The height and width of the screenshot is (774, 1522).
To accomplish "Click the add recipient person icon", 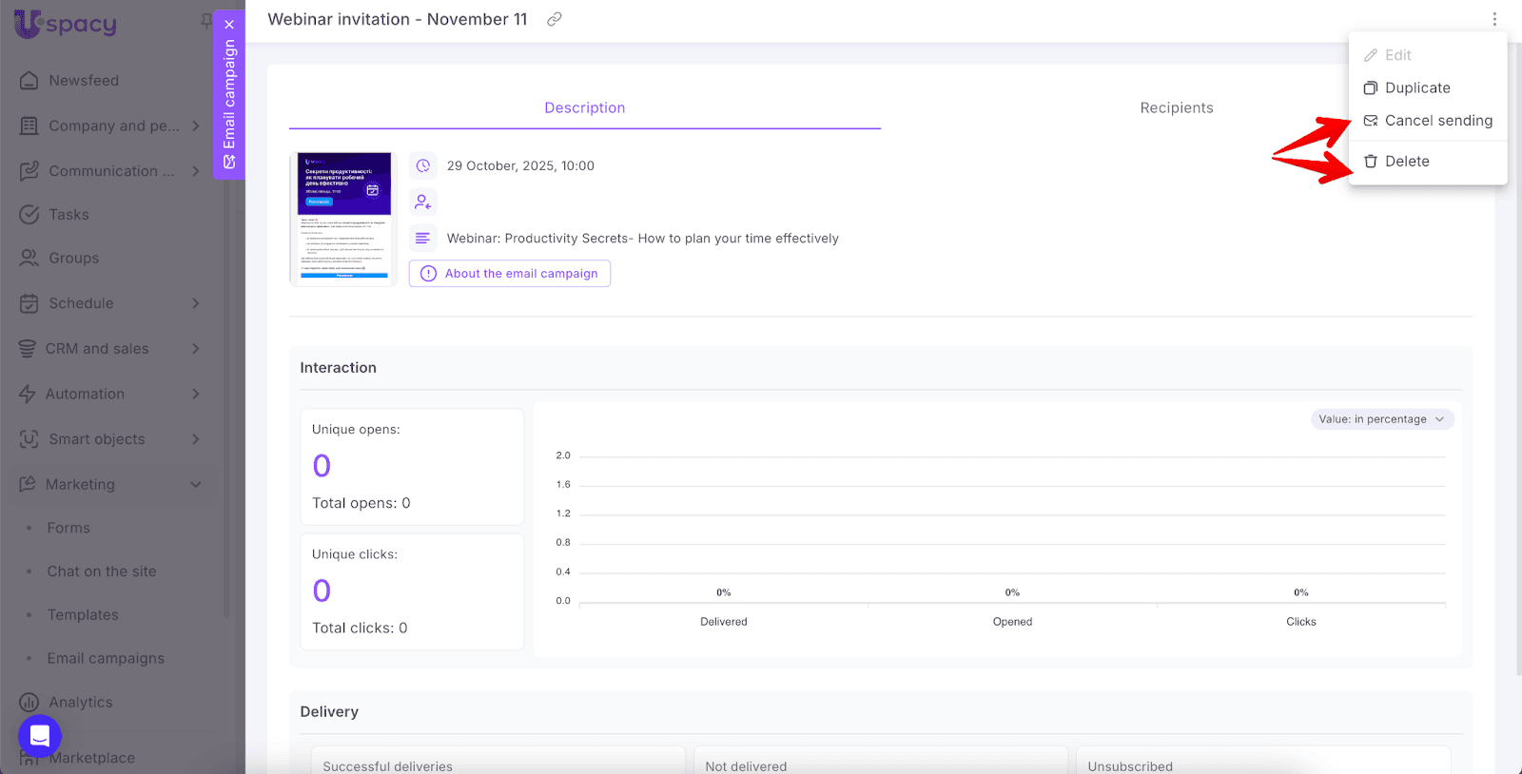I will (x=423, y=202).
